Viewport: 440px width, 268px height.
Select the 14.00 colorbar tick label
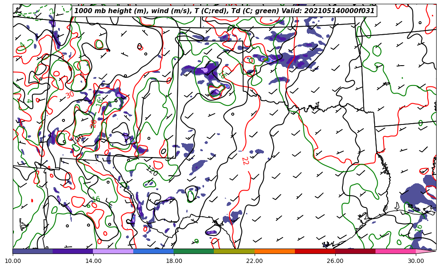point(93,261)
